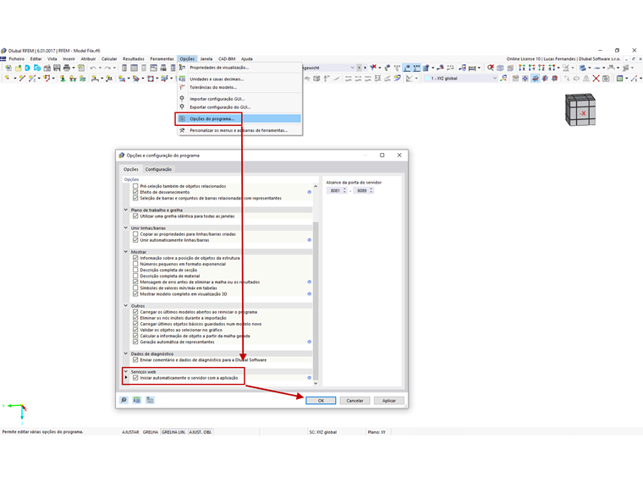Click the navigation cube in the viewport
Viewport: 643px width, 482px height.
(x=580, y=109)
